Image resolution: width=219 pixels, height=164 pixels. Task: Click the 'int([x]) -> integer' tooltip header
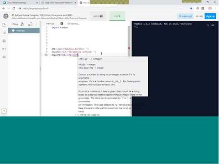pyautogui.click(x=90, y=59)
